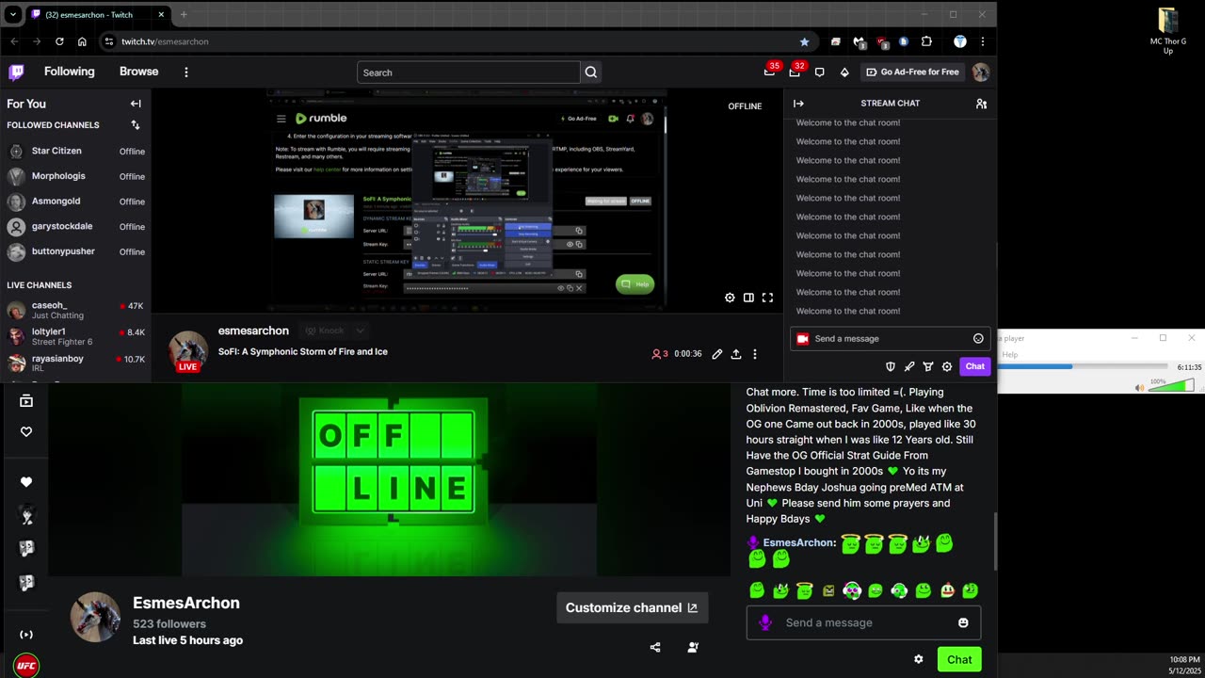Bookmark page with star in address bar
This screenshot has width=1205, height=678.
(x=804, y=41)
